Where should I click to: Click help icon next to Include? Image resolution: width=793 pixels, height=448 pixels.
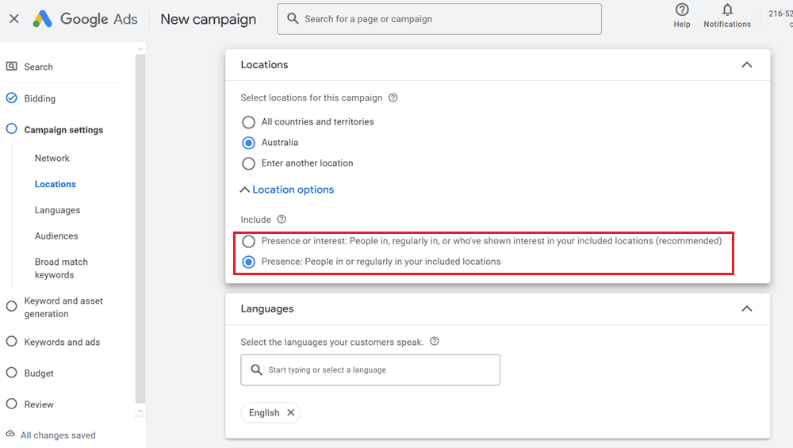(x=282, y=220)
